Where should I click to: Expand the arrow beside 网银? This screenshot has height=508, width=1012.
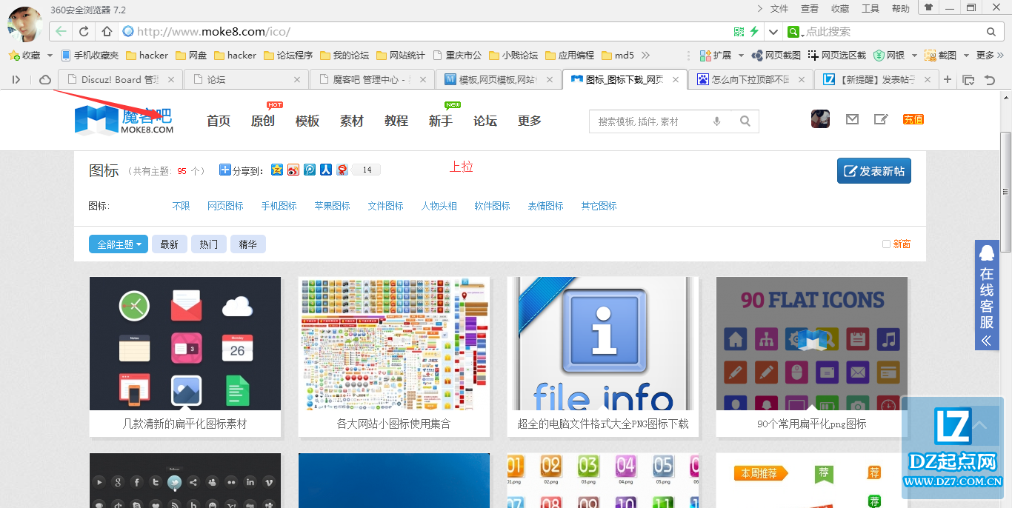pyautogui.click(x=914, y=56)
